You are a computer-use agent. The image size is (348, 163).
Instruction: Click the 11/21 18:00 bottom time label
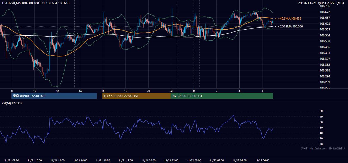pyautogui.click(x=126, y=161)
